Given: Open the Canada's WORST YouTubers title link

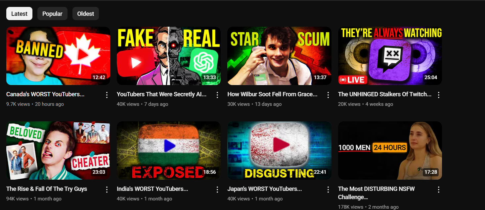Looking at the screenshot, I should (45, 94).
